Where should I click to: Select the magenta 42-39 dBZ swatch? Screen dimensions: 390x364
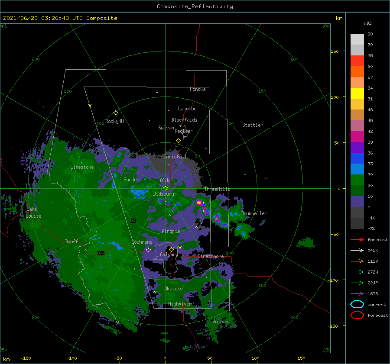click(x=357, y=137)
